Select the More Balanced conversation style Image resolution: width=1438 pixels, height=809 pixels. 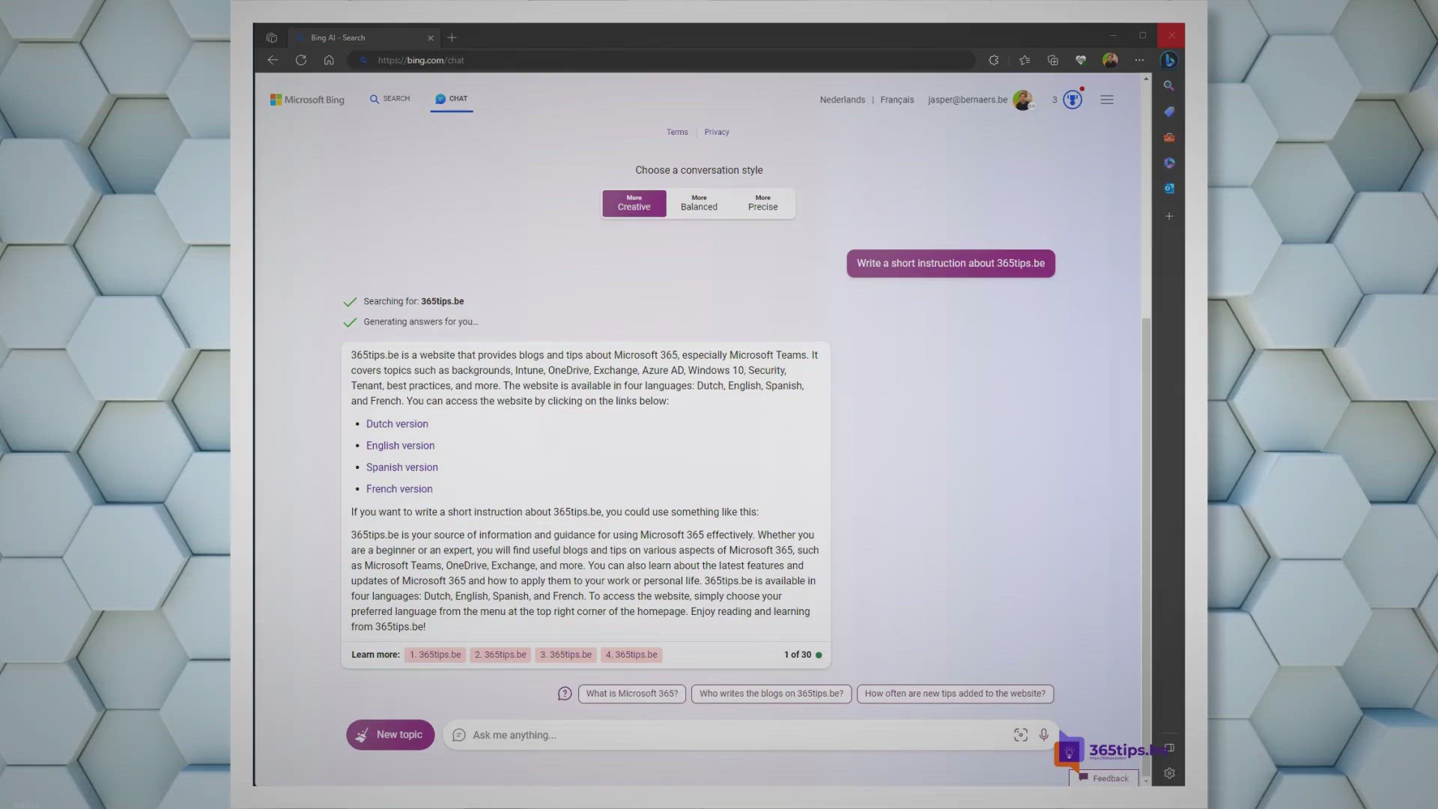coord(699,203)
